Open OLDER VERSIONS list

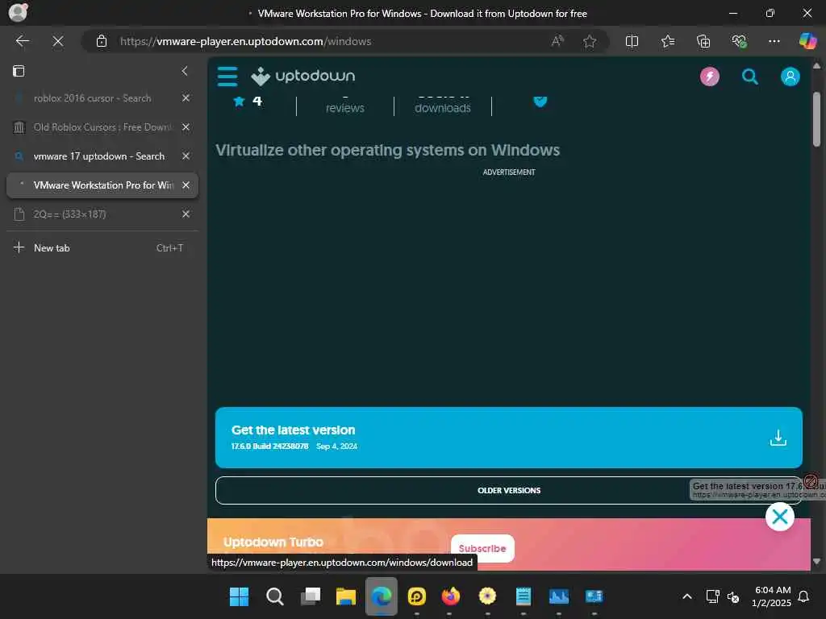[508, 490]
